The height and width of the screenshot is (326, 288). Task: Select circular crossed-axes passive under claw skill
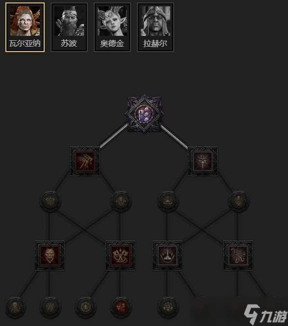tap(50, 201)
